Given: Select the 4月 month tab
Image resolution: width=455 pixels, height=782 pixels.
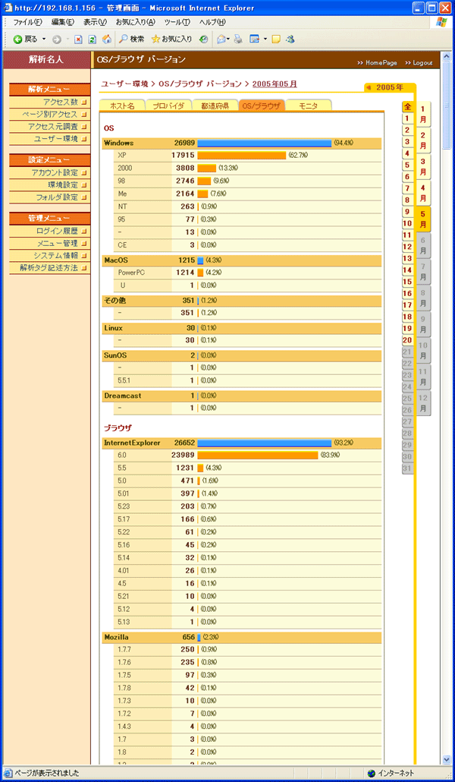Looking at the screenshot, I should click(x=423, y=193).
